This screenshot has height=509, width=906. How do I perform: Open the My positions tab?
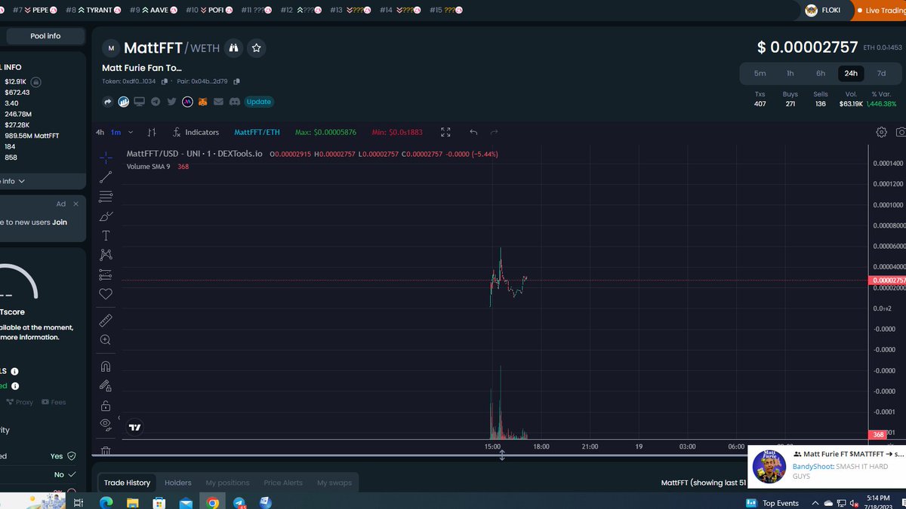tap(227, 483)
